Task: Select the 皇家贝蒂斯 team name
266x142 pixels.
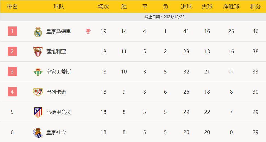Action: [x=59, y=72]
